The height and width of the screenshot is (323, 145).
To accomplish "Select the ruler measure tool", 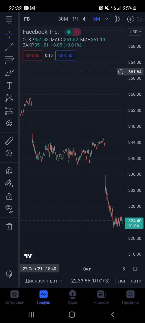I will pos(9,141).
